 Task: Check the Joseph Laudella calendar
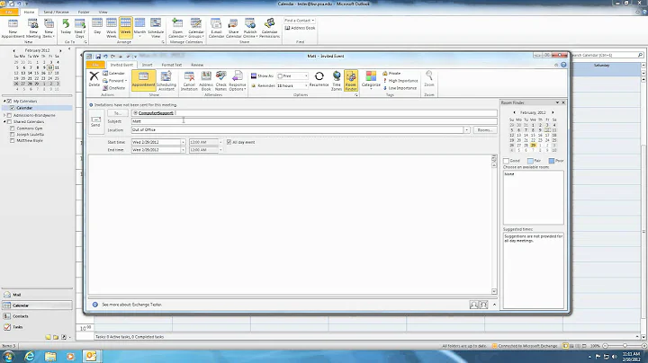pyautogui.click(x=13, y=135)
